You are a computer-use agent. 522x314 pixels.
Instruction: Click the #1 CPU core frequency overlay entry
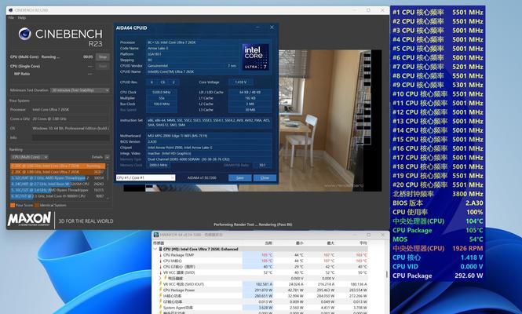[x=438, y=13]
